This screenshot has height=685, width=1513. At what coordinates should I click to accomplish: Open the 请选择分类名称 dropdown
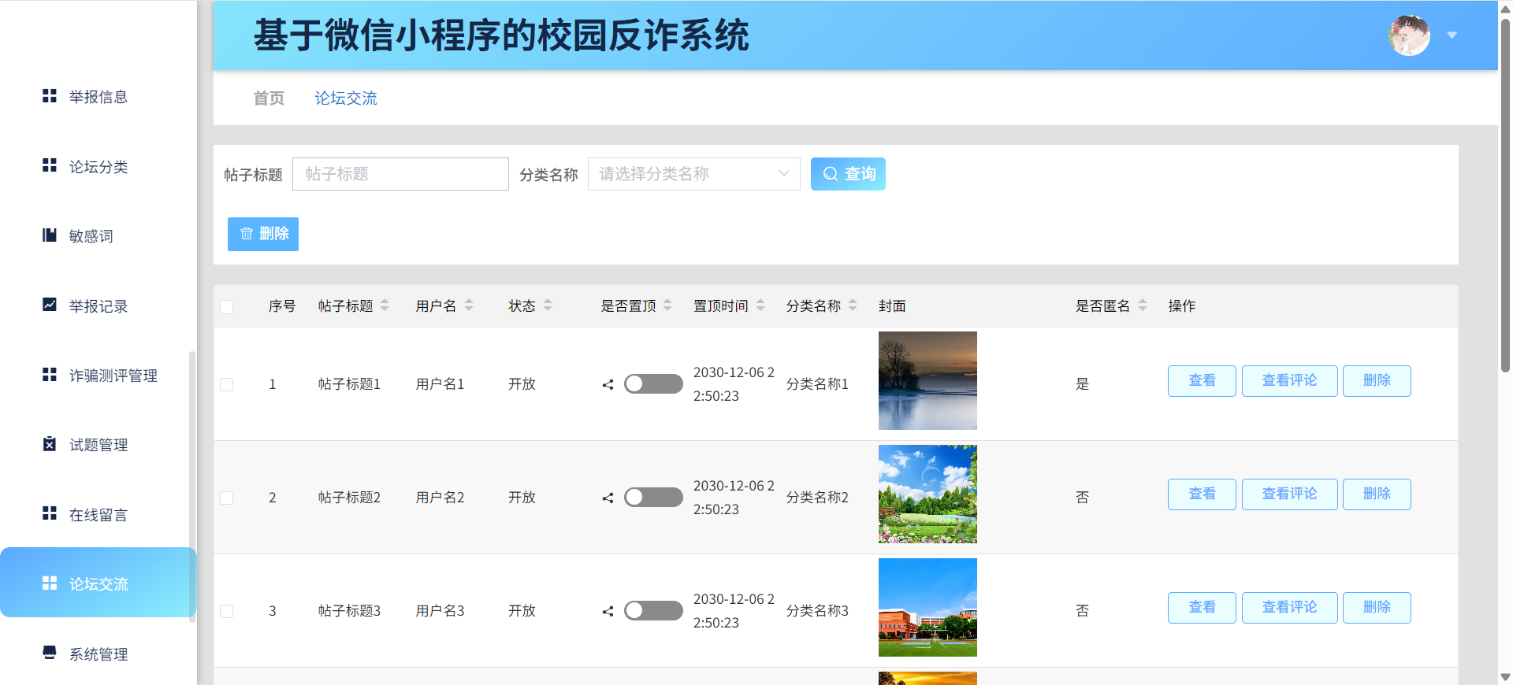coord(694,174)
